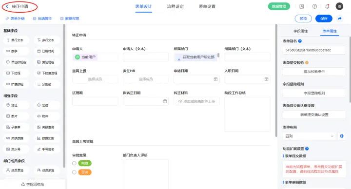The width and height of the screenshot is (351, 189).
Task: Add a 复选框组 field
Action: click(47, 62)
